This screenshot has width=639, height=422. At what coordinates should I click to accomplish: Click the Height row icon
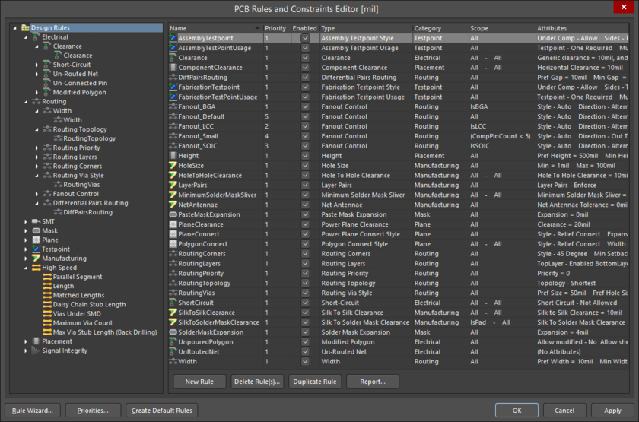(x=173, y=156)
